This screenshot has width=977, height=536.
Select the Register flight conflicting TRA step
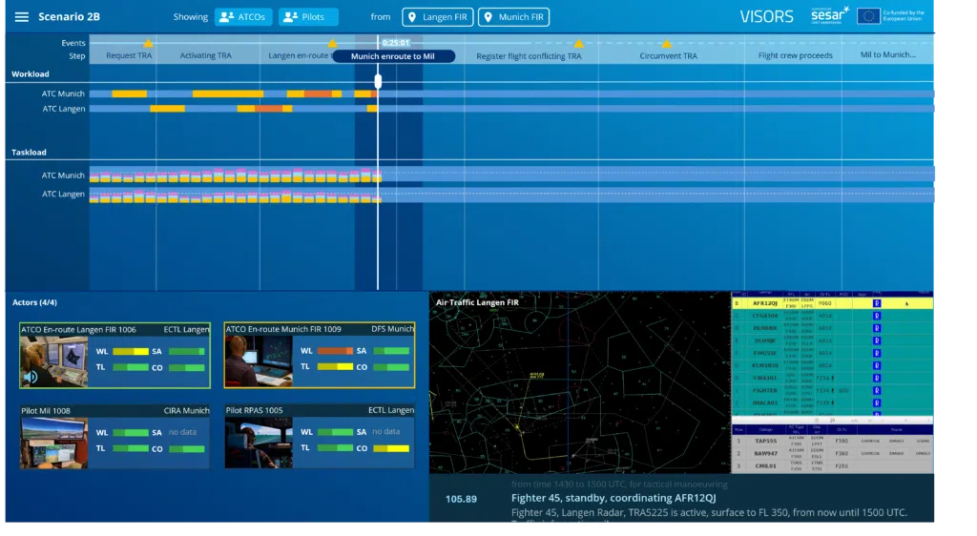coord(529,56)
